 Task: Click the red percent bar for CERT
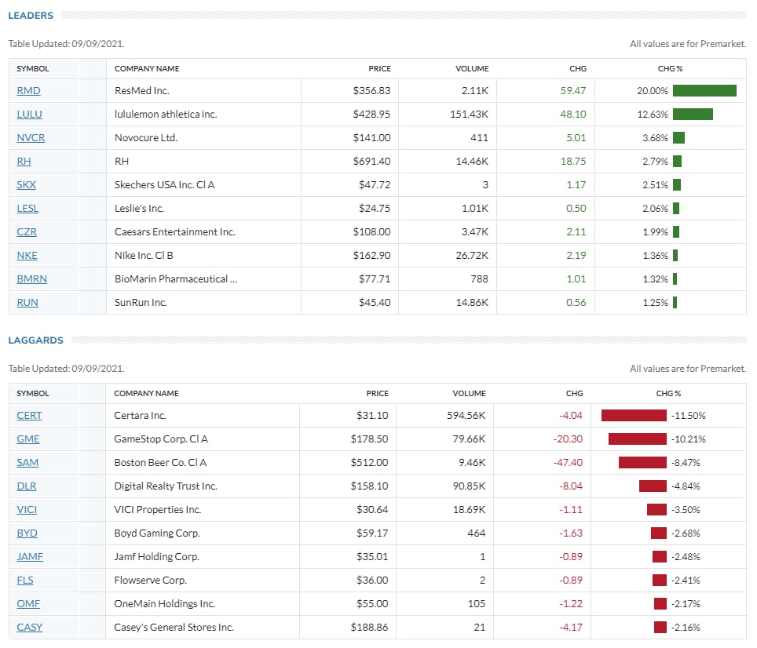click(634, 416)
